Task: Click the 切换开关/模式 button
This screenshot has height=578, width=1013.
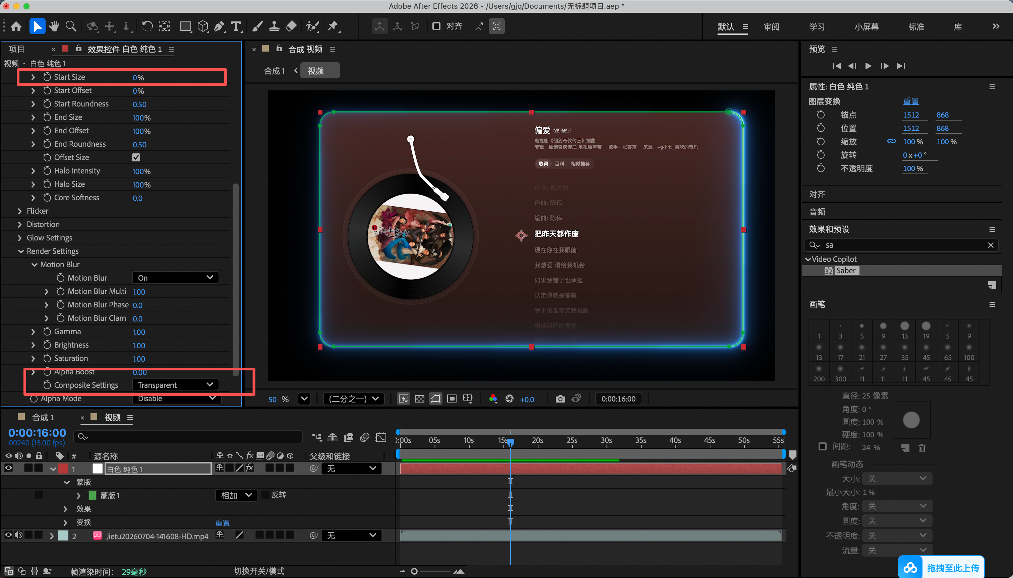Action: (258, 571)
